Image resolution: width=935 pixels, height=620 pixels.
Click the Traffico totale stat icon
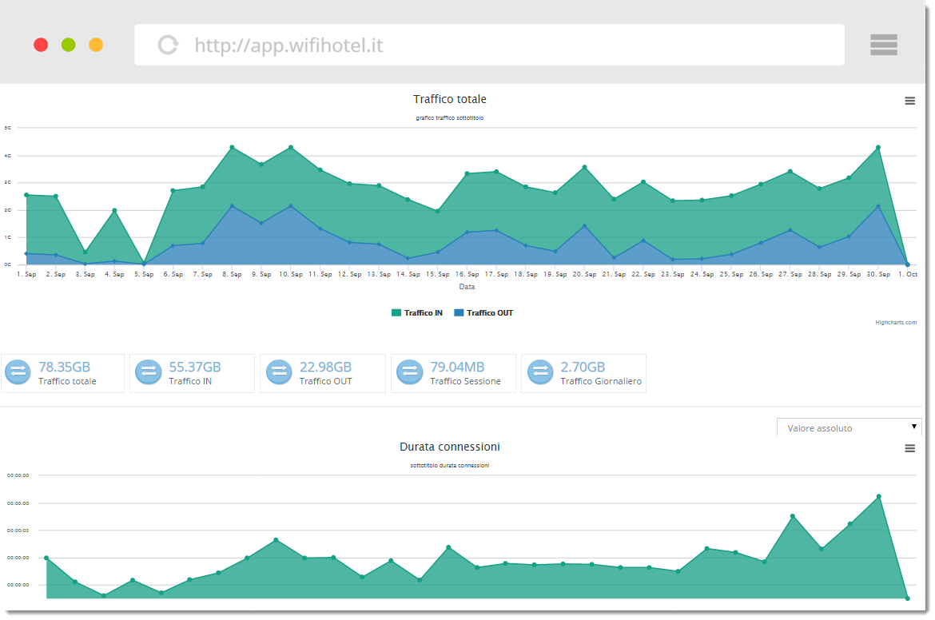click(x=18, y=372)
